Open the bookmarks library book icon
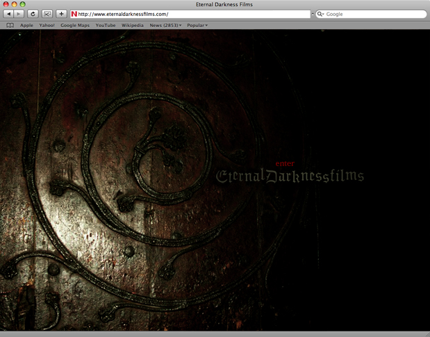Screen dimensions: 430x337 [x=10, y=25]
